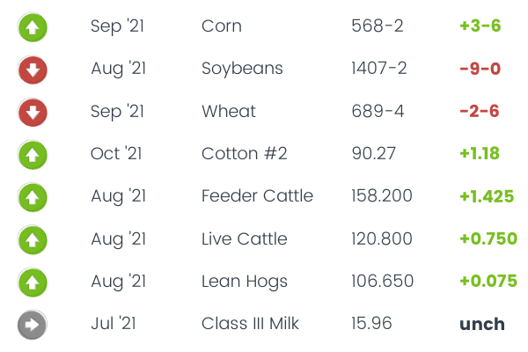Viewport: 528px width, 352px height.
Task: Click the Lean Hogs label
Action: click(244, 282)
